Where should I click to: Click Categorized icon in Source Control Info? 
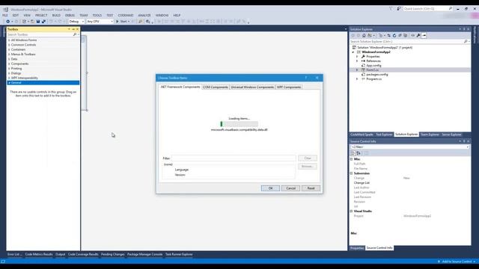(353, 152)
